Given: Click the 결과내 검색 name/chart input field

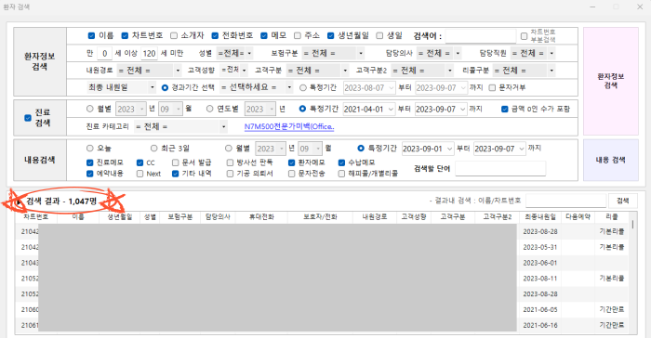Looking at the screenshot, I should (x=565, y=201).
